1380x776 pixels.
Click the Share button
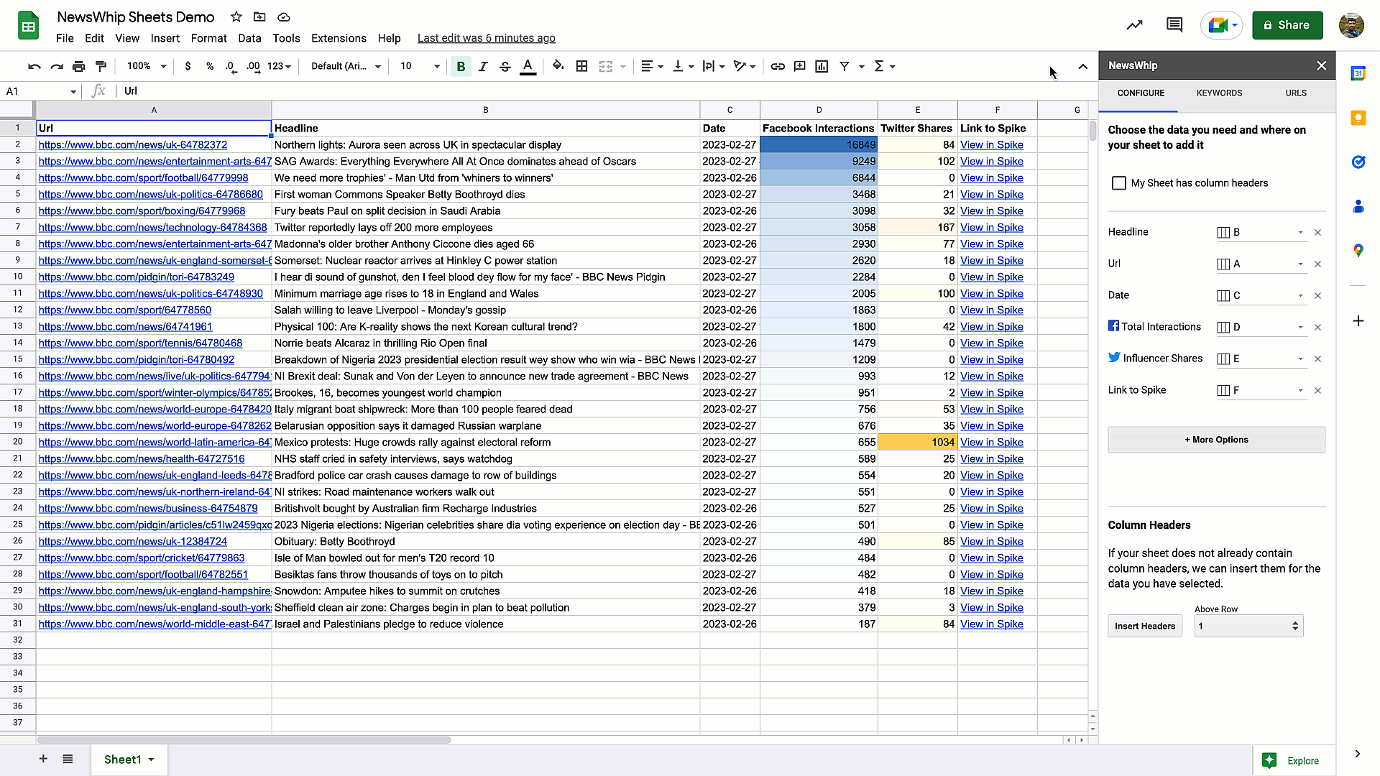[x=1287, y=25]
